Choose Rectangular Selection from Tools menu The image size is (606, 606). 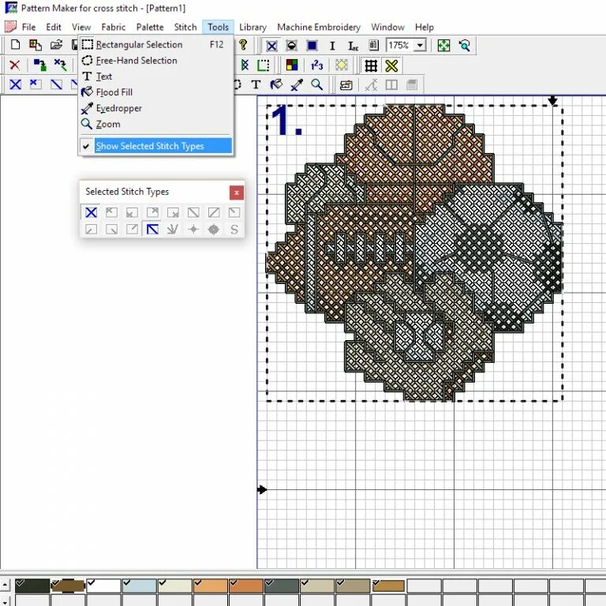155,44
